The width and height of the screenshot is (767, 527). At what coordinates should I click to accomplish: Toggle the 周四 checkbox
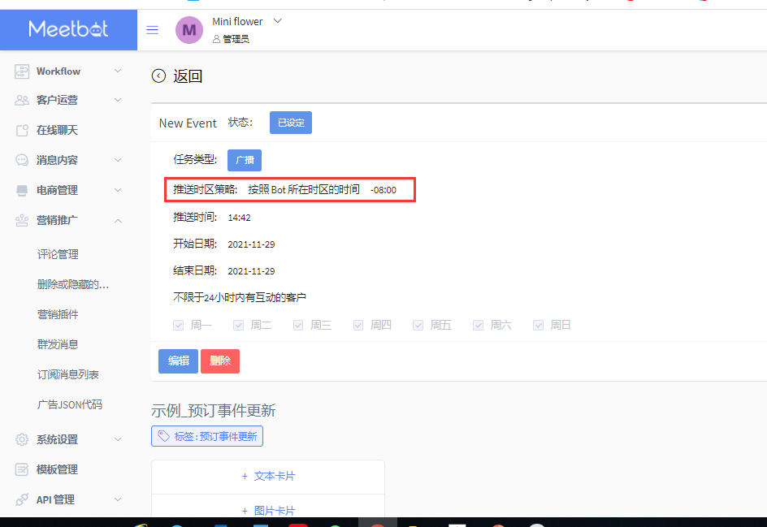pyautogui.click(x=358, y=325)
